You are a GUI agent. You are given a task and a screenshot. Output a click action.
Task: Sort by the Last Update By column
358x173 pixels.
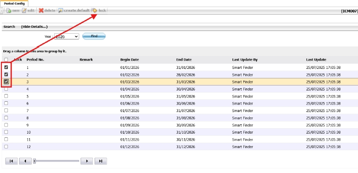(245, 60)
